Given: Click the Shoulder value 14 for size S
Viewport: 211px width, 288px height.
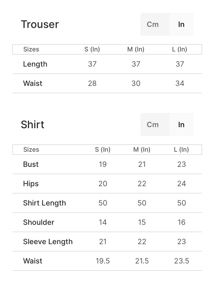Looking at the screenshot, I should click(x=103, y=222).
